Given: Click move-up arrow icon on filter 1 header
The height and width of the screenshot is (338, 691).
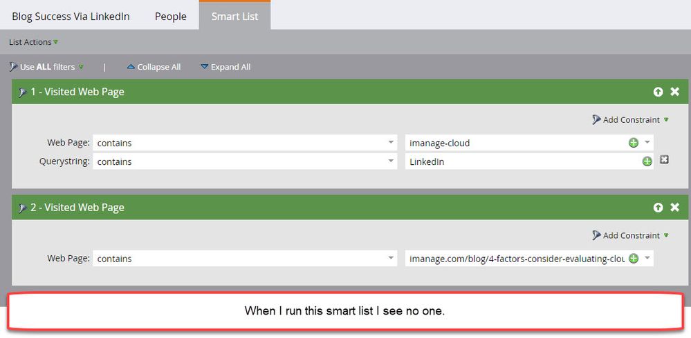Looking at the screenshot, I should click(658, 92).
